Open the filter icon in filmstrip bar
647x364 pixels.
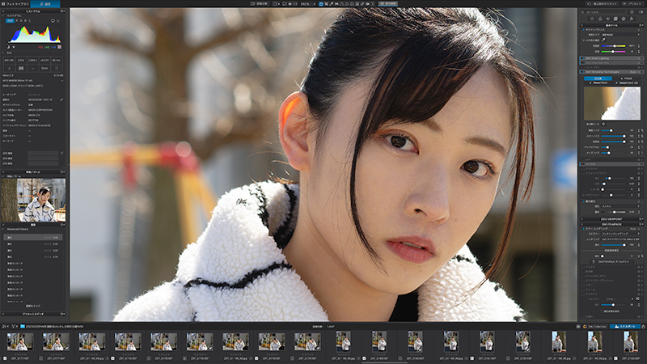click(13, 327)
